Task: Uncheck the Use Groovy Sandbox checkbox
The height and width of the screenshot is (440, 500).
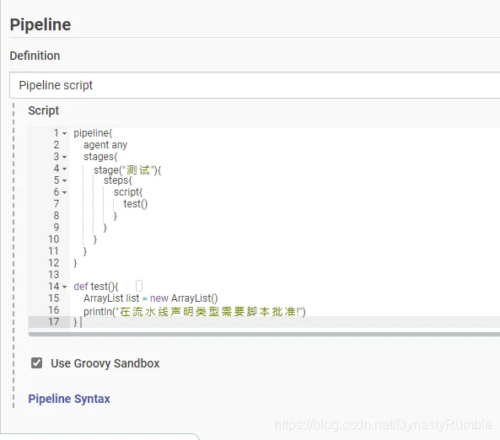Action: [36, 362]
